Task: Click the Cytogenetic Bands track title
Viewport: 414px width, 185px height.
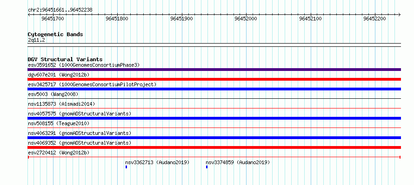Action: point(55,34)
